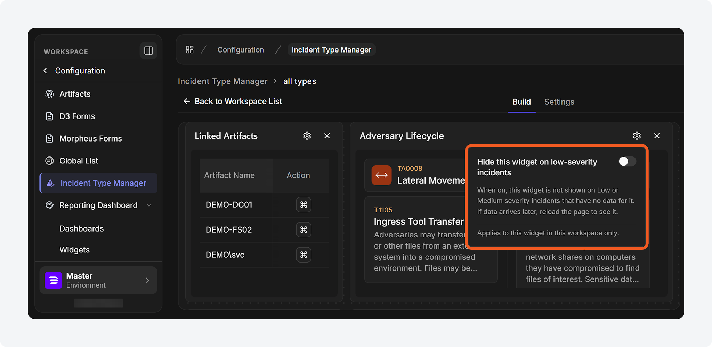Open Adversary Lifecycle widget settings gear
The height and width of the screenshot is (347, 712).
[x=637, y=136]
